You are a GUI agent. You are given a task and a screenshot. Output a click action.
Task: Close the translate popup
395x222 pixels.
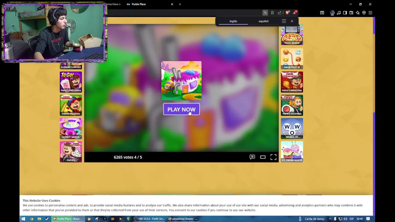292,21
